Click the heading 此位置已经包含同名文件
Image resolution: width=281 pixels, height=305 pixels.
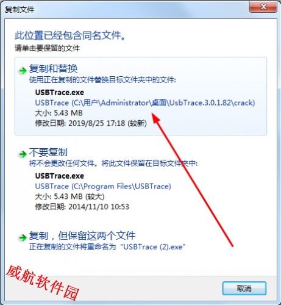coord(70,35)
